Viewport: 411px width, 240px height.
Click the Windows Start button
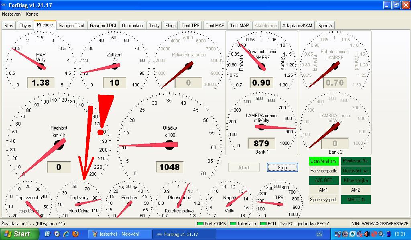(16, 234)
